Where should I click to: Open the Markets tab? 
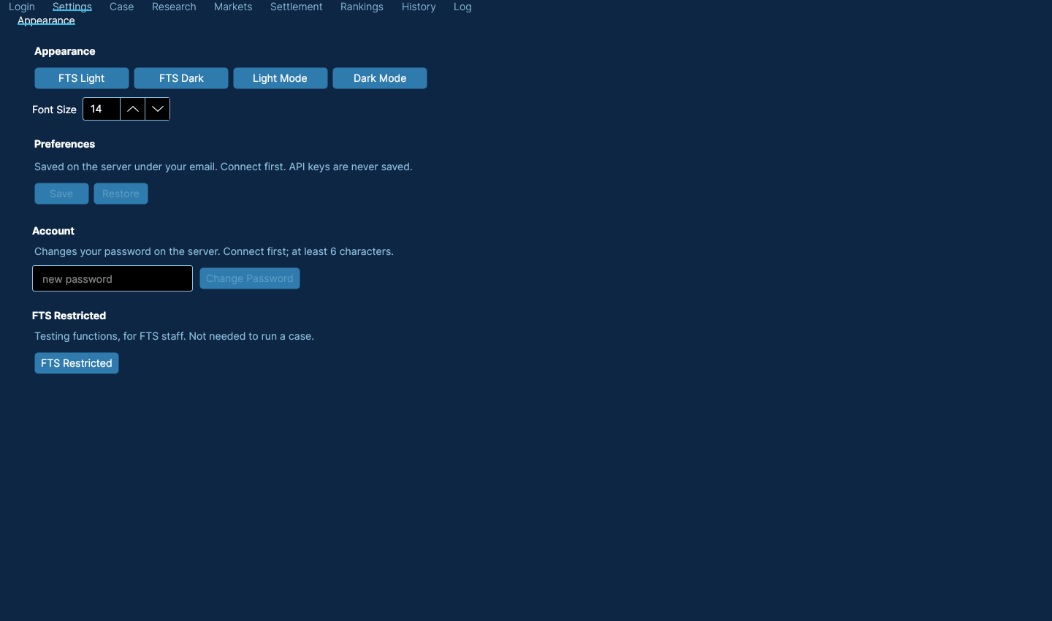[233, 7]
